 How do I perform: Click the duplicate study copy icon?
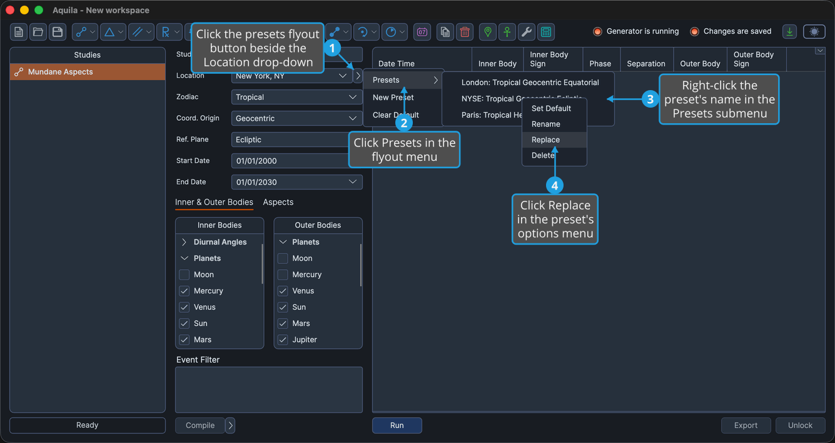tap(445, 32)
